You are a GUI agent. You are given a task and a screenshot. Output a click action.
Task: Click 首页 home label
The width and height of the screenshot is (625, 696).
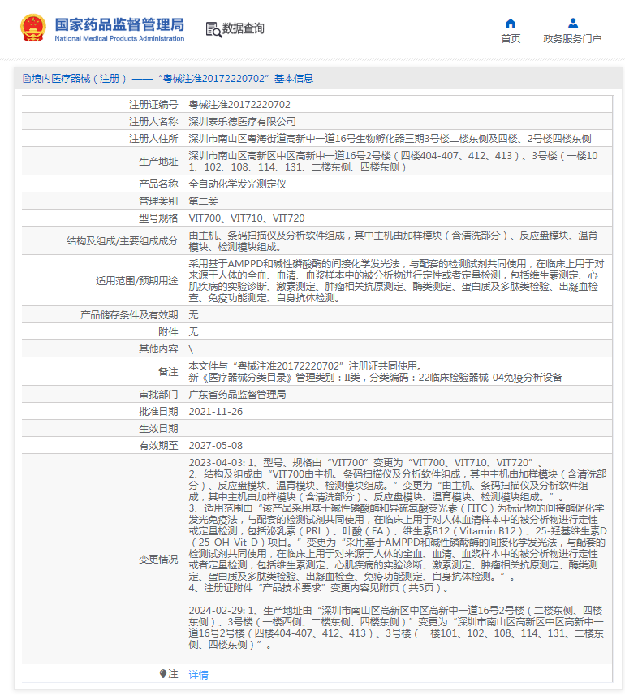[511, 39]
